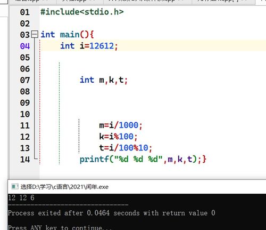Click line number 04 in the gutter
This screenshot has height=230, width=266.
pos(25,46)
